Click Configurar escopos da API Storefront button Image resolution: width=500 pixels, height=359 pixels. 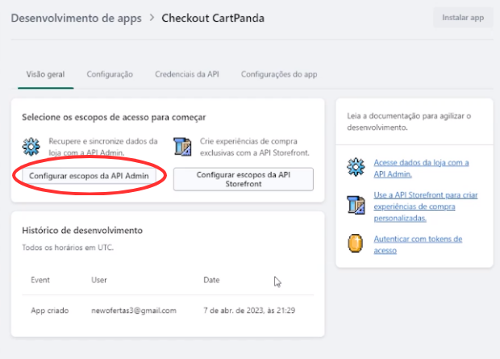pos(244,179)
